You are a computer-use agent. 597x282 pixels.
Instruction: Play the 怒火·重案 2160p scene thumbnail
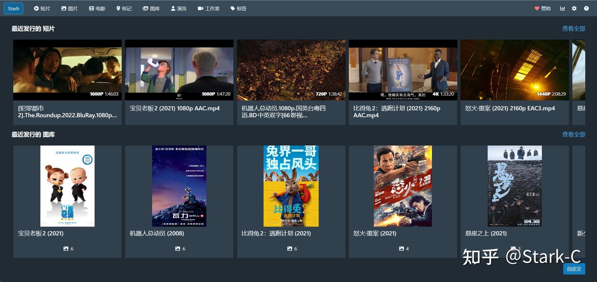tap(514, 69)
